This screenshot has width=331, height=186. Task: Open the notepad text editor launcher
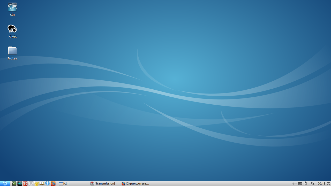pos(31,183)
